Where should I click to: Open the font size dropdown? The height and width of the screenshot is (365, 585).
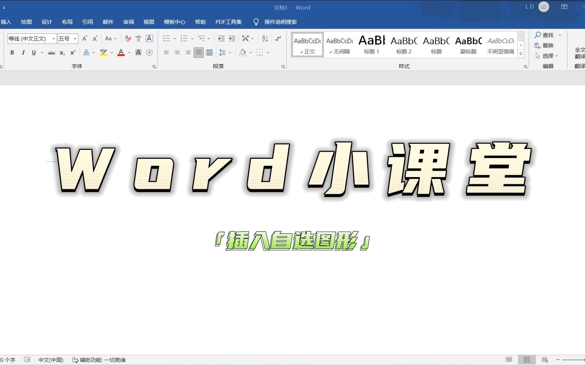[75, 39]
